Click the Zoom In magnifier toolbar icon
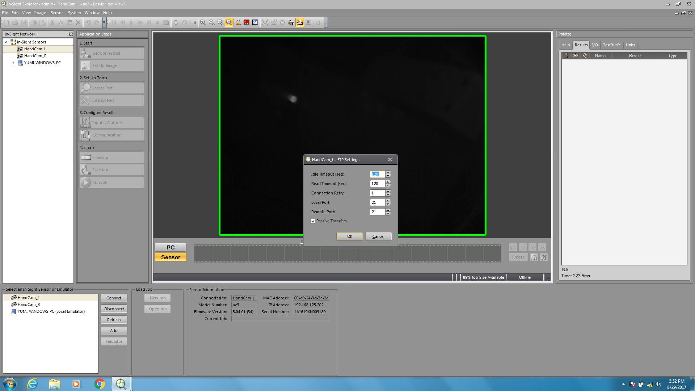This screenshot has height=391, width=695. [203, 22]
